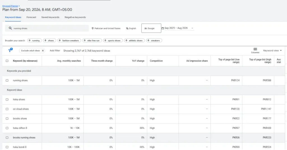
Task: Click the 'Keyword ideas' section header row
Action: click(143, 90)
